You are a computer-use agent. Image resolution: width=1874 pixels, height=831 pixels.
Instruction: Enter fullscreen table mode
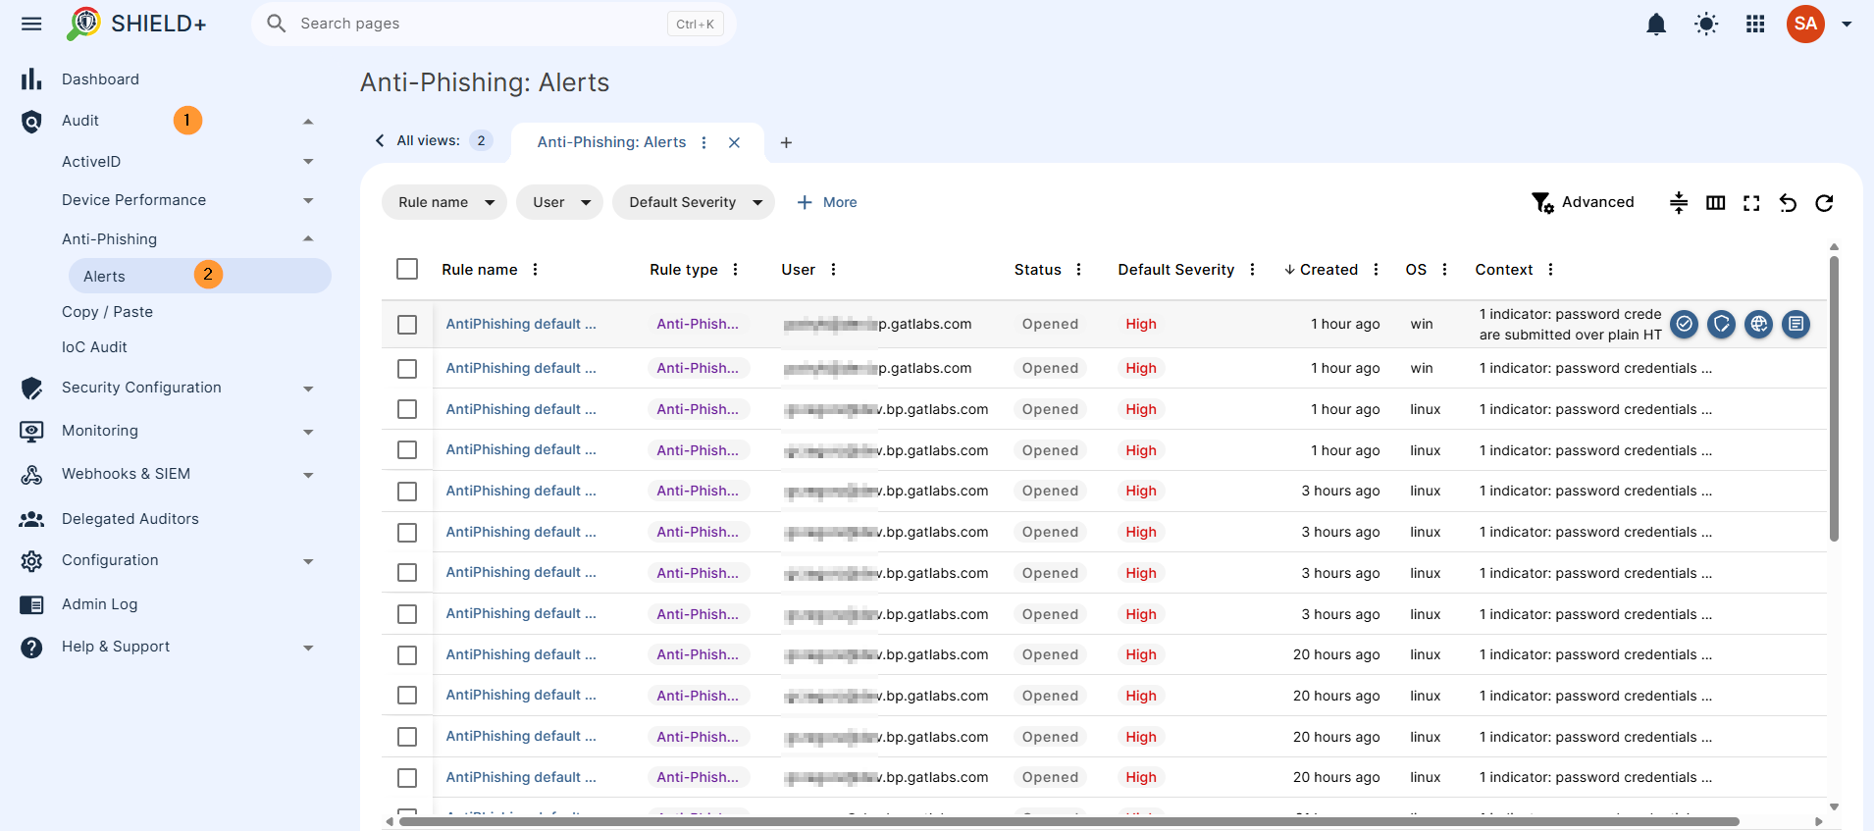click(1751, 203)
